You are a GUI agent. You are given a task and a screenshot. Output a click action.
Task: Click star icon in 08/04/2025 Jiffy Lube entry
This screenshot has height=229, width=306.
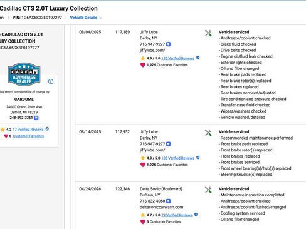pos(143,58)
